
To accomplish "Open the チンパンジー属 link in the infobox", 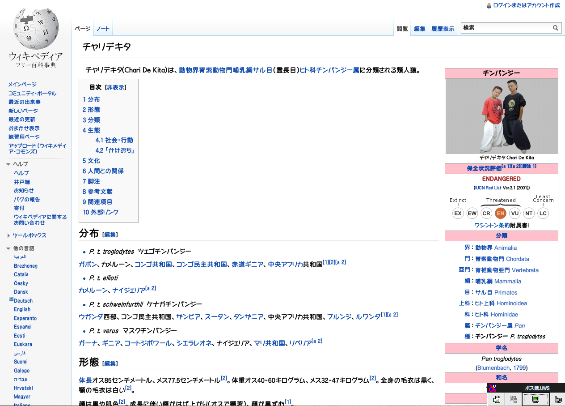I will click(x=493, y=326).
